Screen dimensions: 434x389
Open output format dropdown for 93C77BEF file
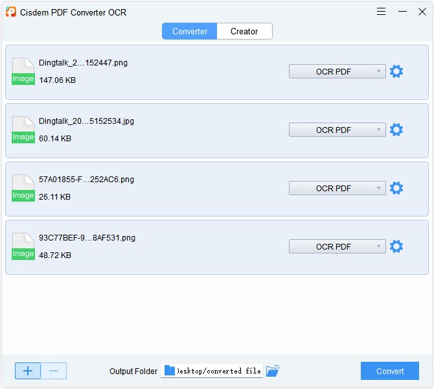point(337,246)
